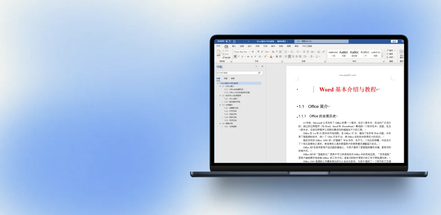Open the File menu tab
The width and height of the screenshot is (441, 215).
point(218,46)
